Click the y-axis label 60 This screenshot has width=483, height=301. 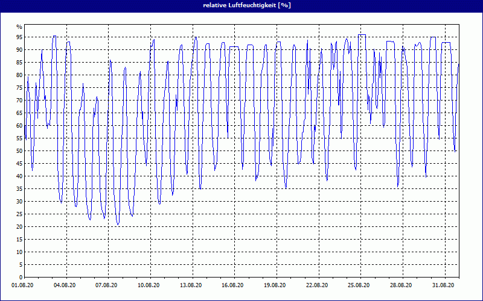19,126
